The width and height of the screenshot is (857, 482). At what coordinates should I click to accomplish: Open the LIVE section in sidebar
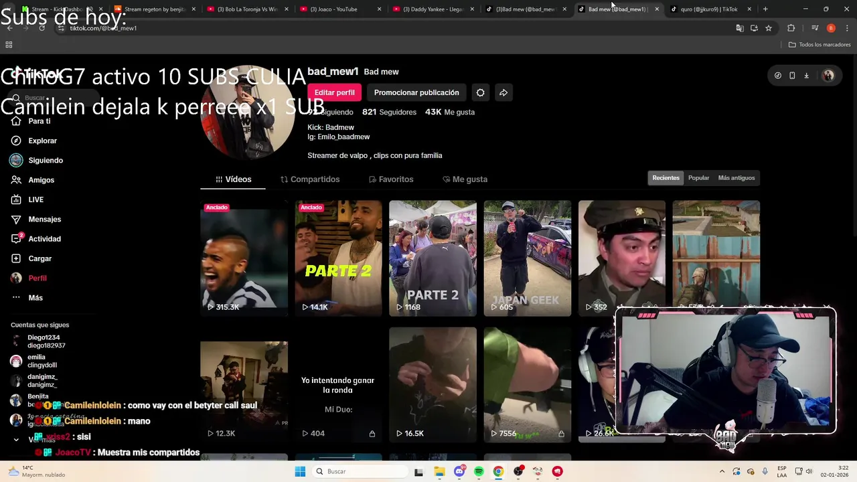(x=27, y=199)
